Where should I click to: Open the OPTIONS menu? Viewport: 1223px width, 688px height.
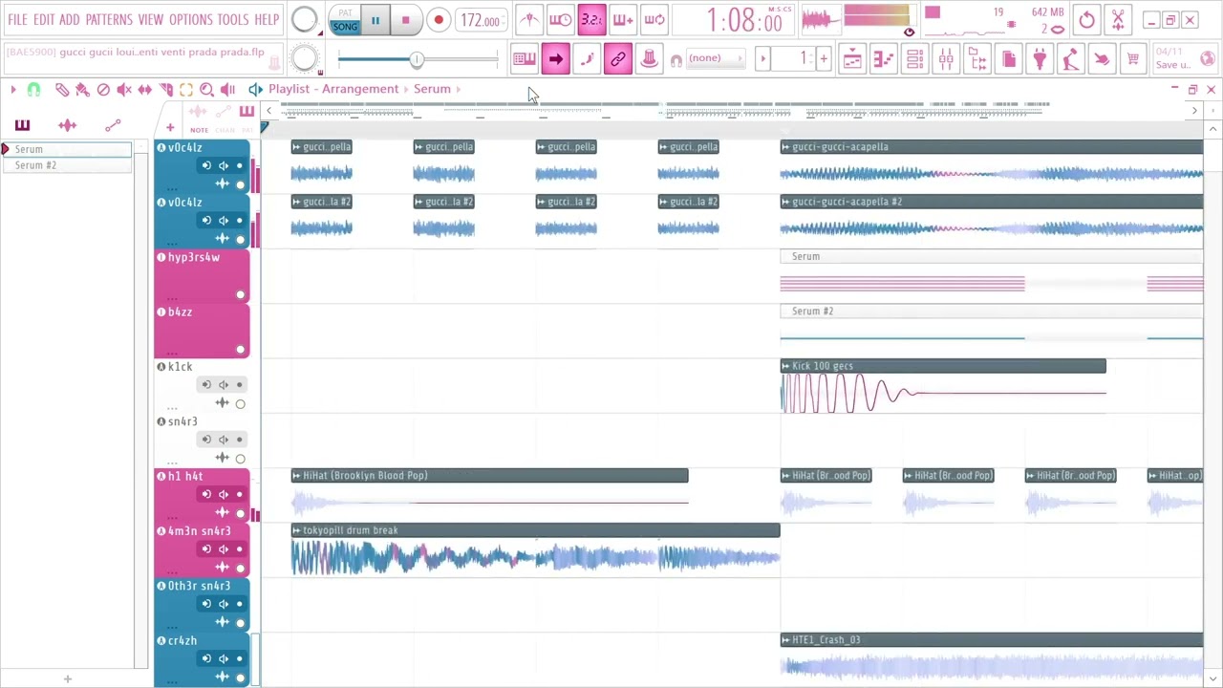(x=191, y=19)
